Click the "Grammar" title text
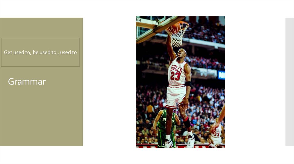The width and height of the screenshot is (294, 164). click(x=27, y=82)
